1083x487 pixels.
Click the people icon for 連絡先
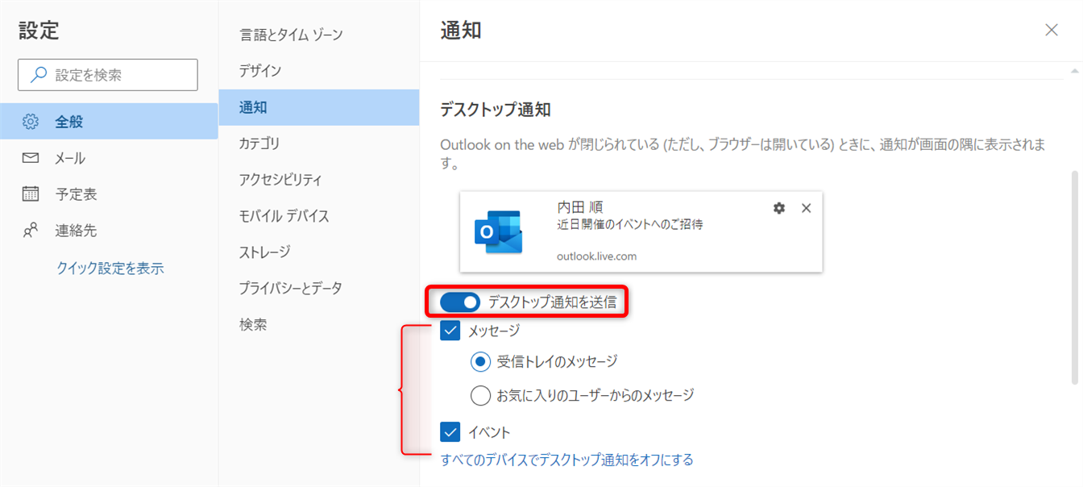point(31,231)
